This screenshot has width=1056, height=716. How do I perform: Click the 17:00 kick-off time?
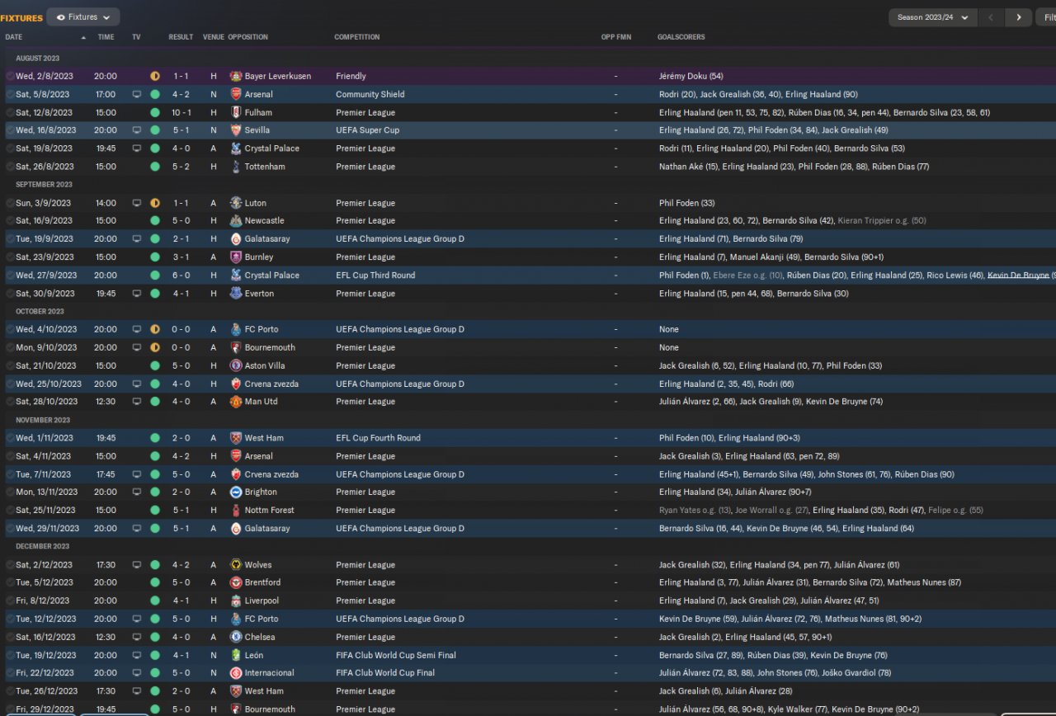point(106,94)
